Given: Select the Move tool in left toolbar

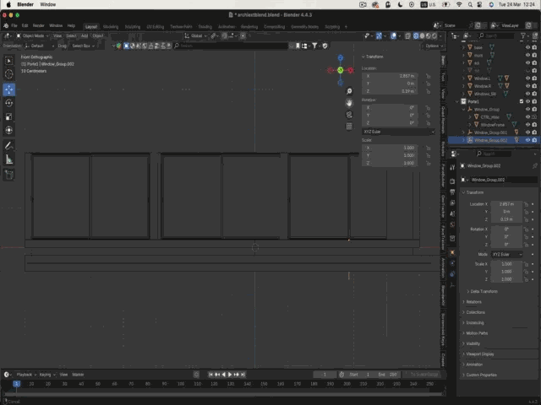Looking at the screenshot, I should (x=9, y=89).
